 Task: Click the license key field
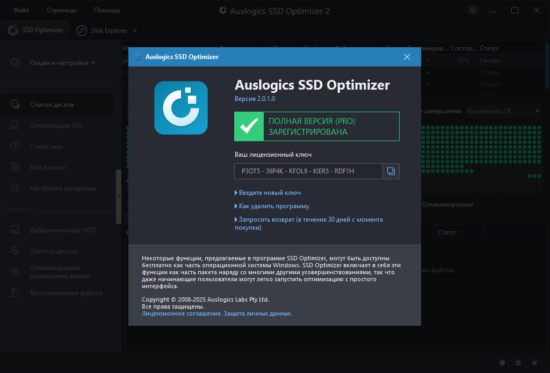point(308,171)
